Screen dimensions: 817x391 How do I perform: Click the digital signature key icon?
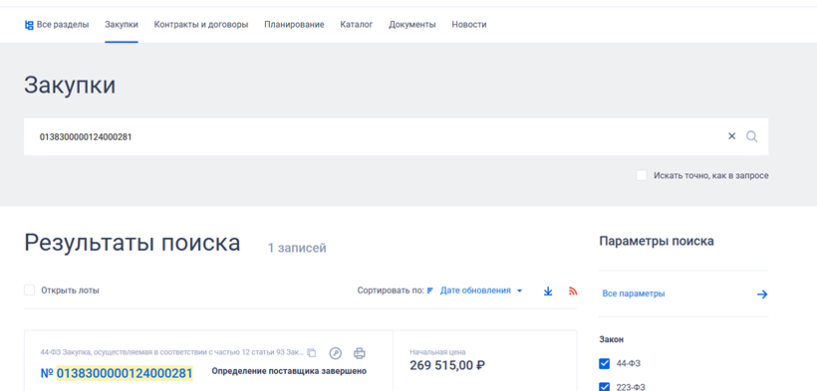336,353
